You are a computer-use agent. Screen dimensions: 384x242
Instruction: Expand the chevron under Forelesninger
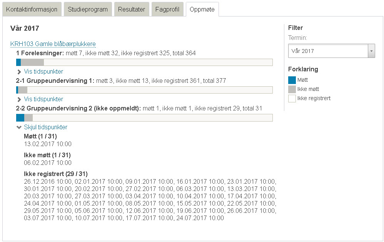(x=19, y=72)
